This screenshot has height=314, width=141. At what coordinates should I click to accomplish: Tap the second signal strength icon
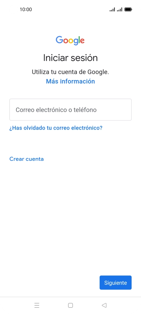coord(119,9)
